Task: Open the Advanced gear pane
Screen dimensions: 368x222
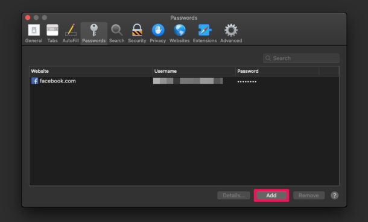Action: (x=231, y=33)
